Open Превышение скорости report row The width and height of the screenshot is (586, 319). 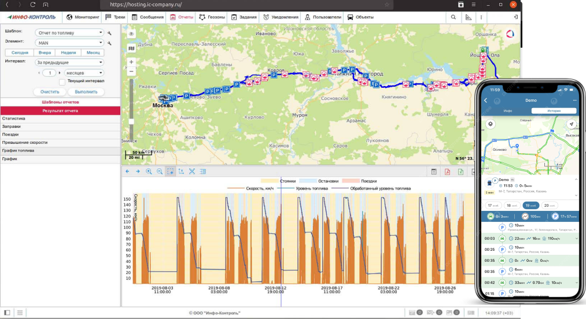[60, 142]
